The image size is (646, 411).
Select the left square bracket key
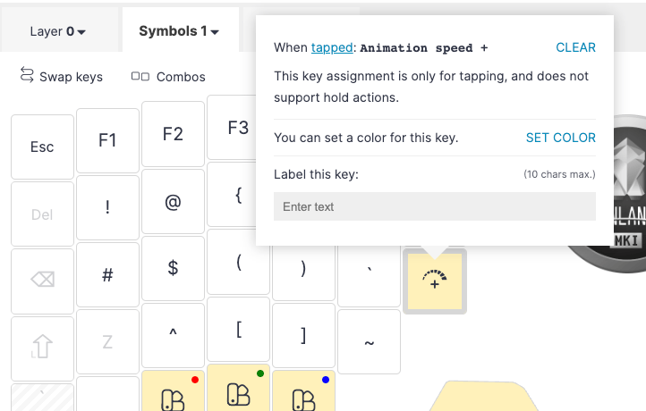coord(239,330)
